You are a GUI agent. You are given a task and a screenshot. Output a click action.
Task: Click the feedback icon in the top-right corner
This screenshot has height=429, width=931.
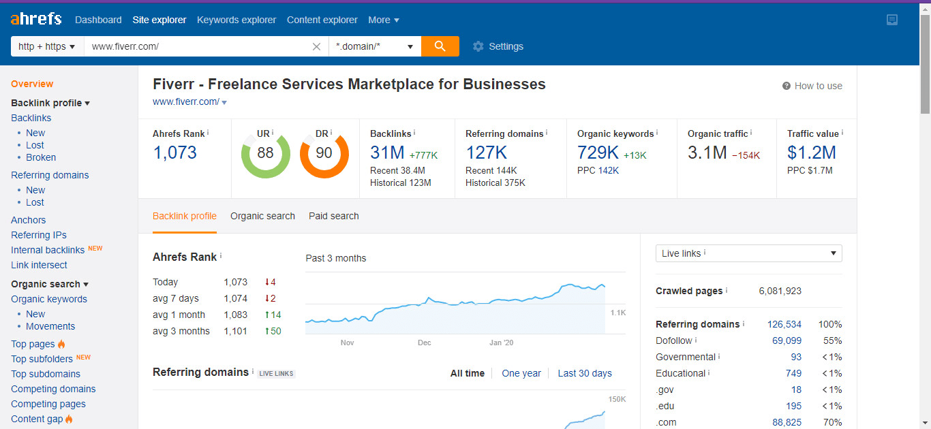pos(891,20)
